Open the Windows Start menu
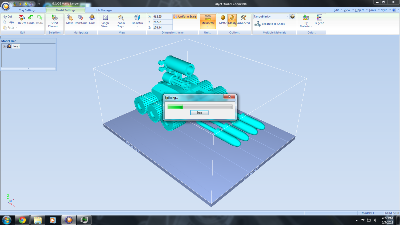 point(6,220)
